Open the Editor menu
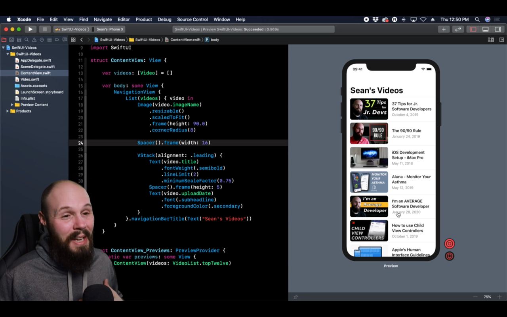 [x=124, y=19]
